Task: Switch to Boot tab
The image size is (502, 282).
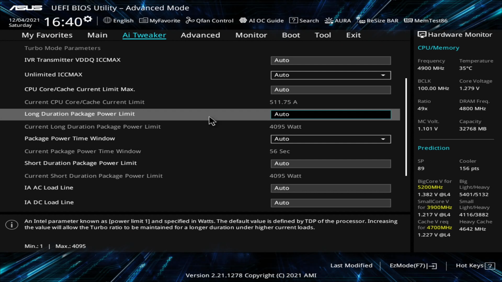Action: click(291, 35)
